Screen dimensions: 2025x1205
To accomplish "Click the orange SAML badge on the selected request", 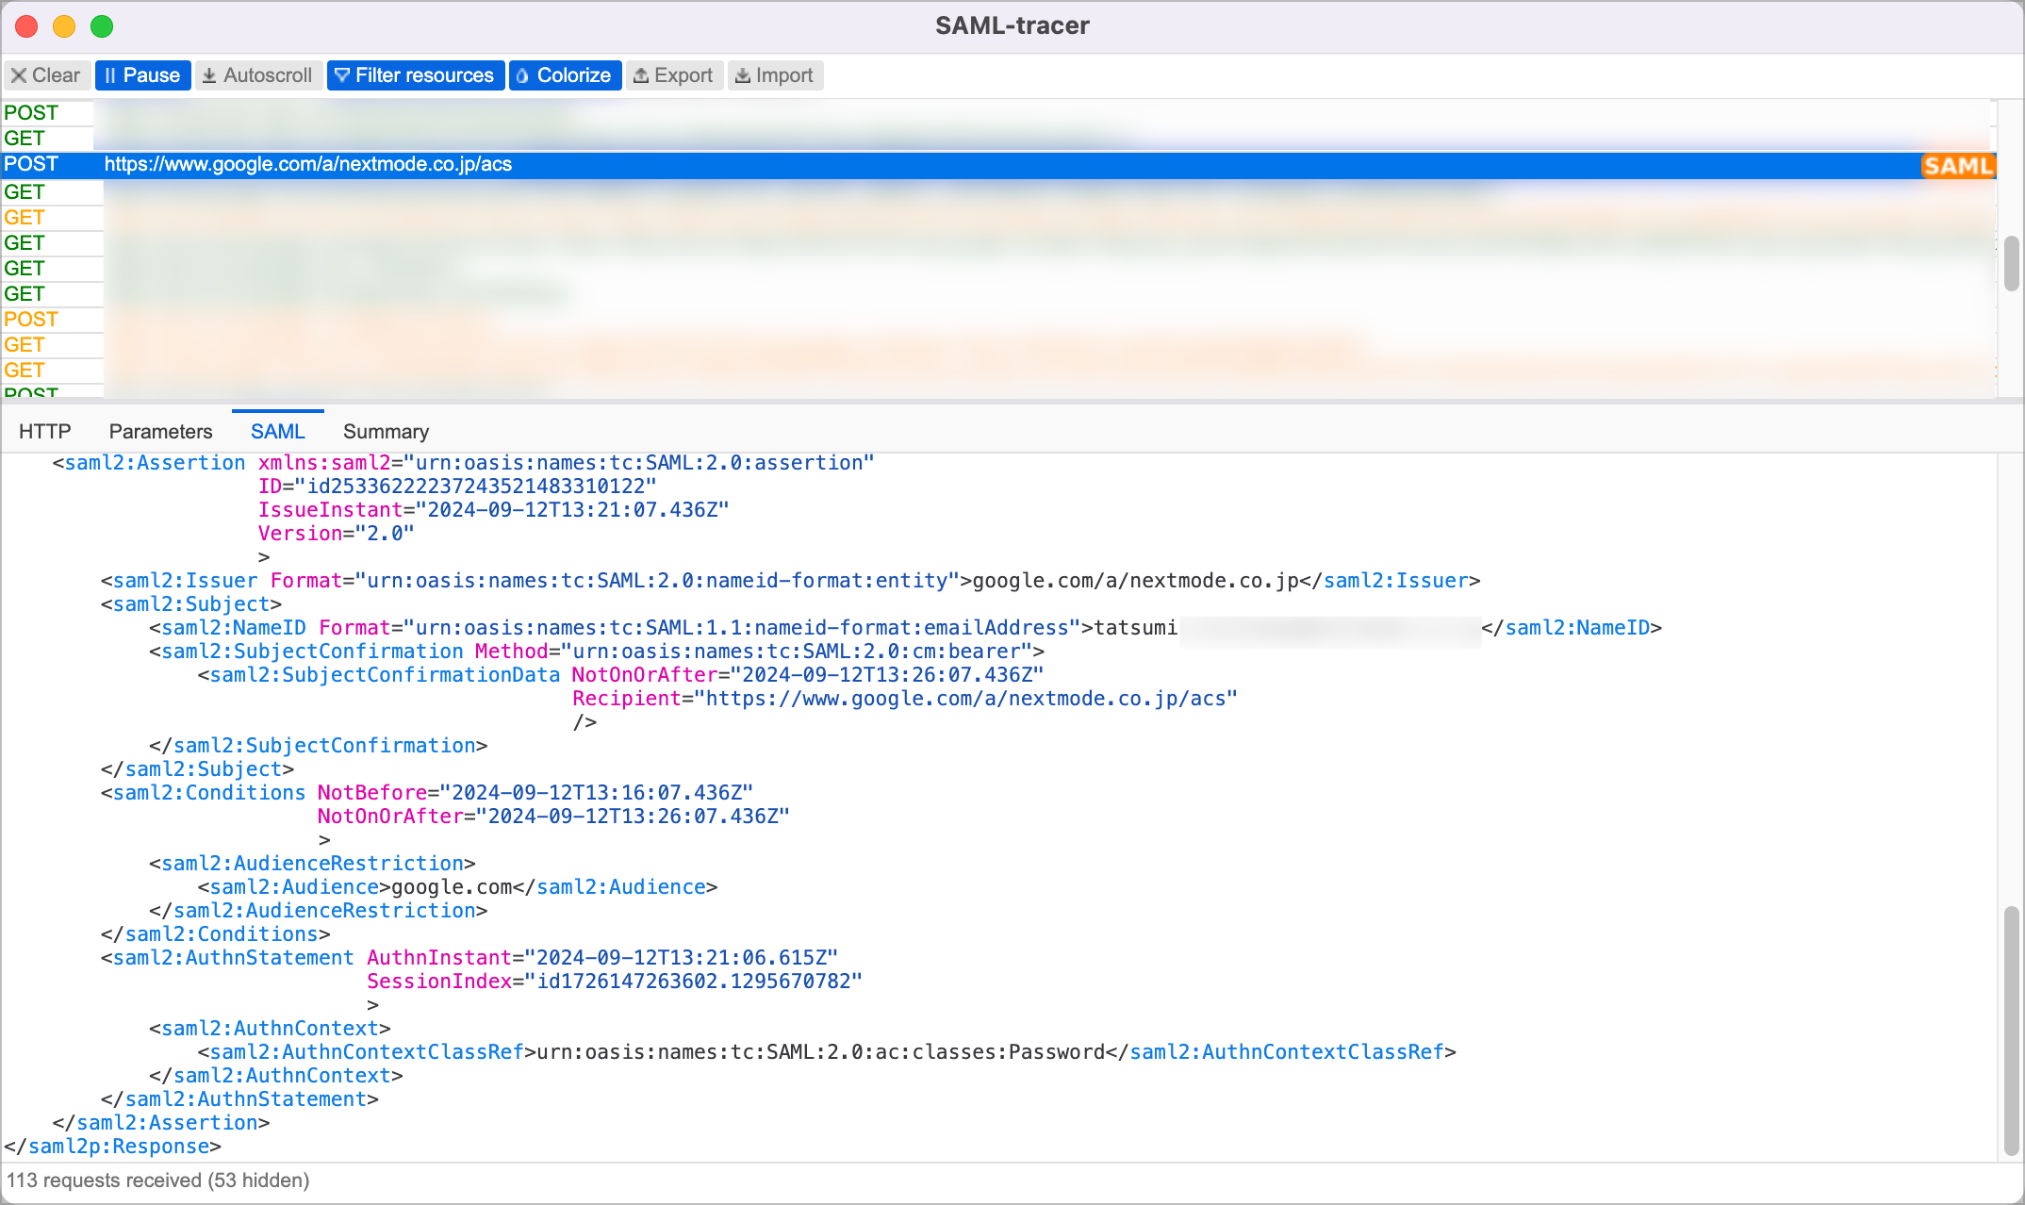I will 1958,165.
